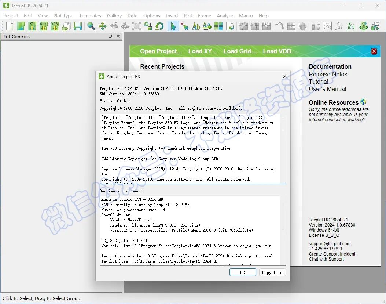386x304 pixels.
Task: Click the 'License S_S_Q' text
Action: [x=324, y=235]
